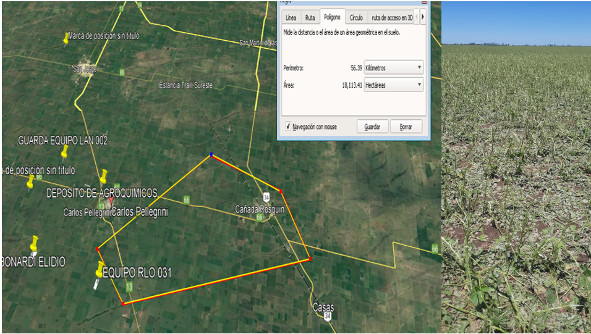Click the EQUIPO RLO 031 yellow pushpin

pyautogui.click(x=100, y=269)
